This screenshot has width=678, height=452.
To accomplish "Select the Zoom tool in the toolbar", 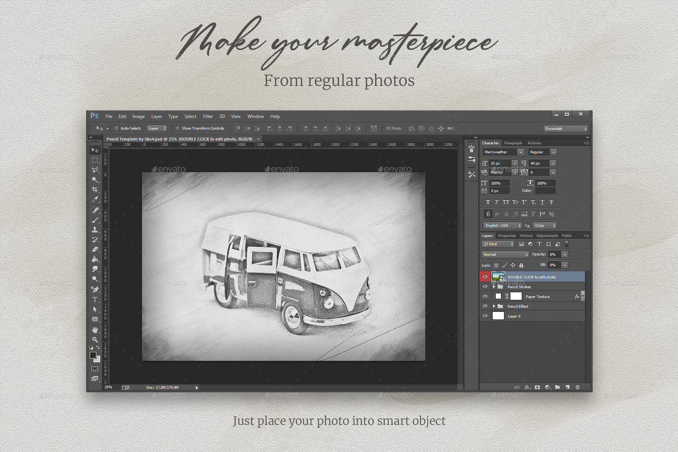I will tap(95, 339).
